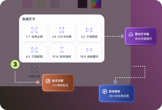Click the 1:1 square frame icon
This screenshot has height=110, width=162.
point(34,30)
